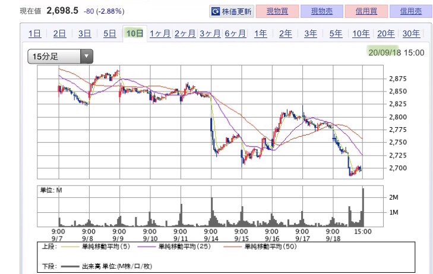The height and width of the screenshot is (274, 433).
Task: Switch to the 5年 period tab
Action: [x=336, y=34]
